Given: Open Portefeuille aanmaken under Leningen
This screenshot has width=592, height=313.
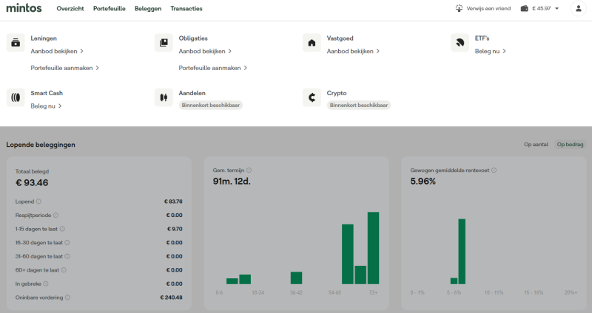Looking at the screenshot, I should [64, 68].
